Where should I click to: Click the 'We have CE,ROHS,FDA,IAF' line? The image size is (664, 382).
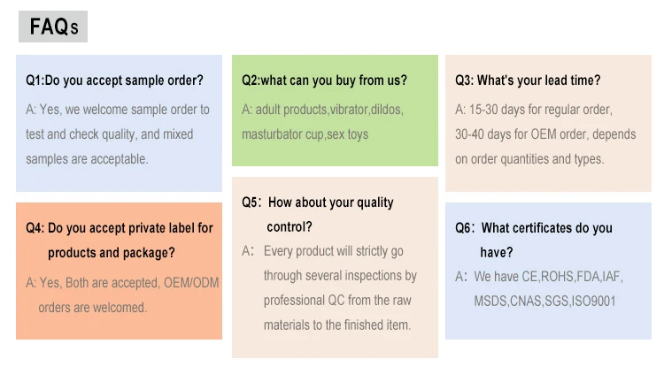point(548,277)
